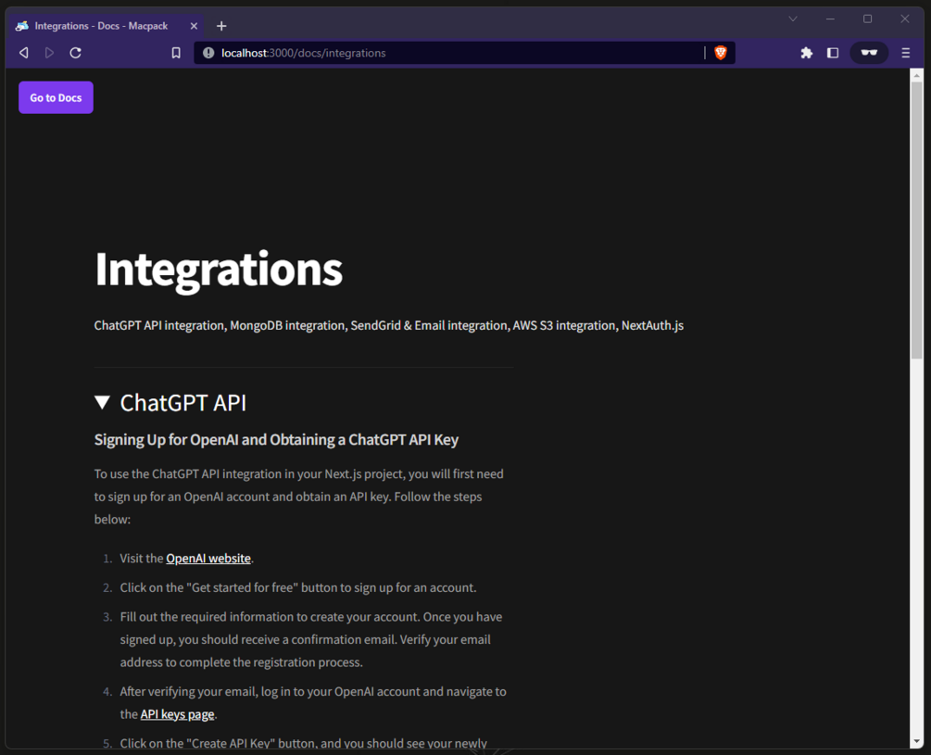The height and width of the screenshot is (755, 931).
Task: Open the tab search chevron in title bar
Action: (x=793, y=19)
